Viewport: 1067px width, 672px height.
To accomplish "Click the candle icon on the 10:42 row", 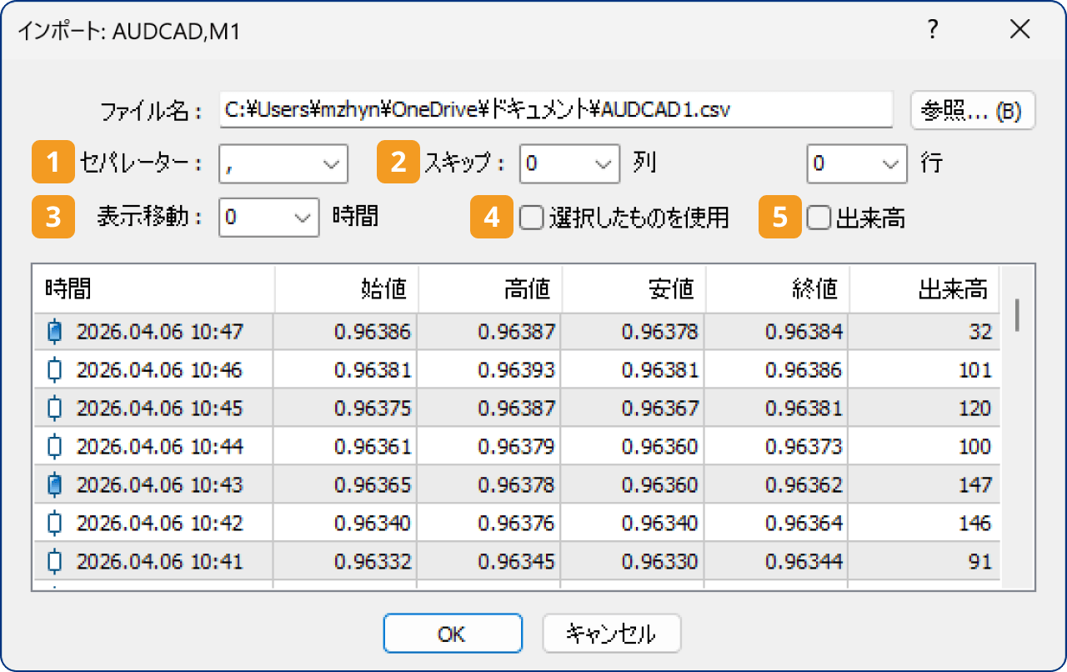I will tap(54, 523).
